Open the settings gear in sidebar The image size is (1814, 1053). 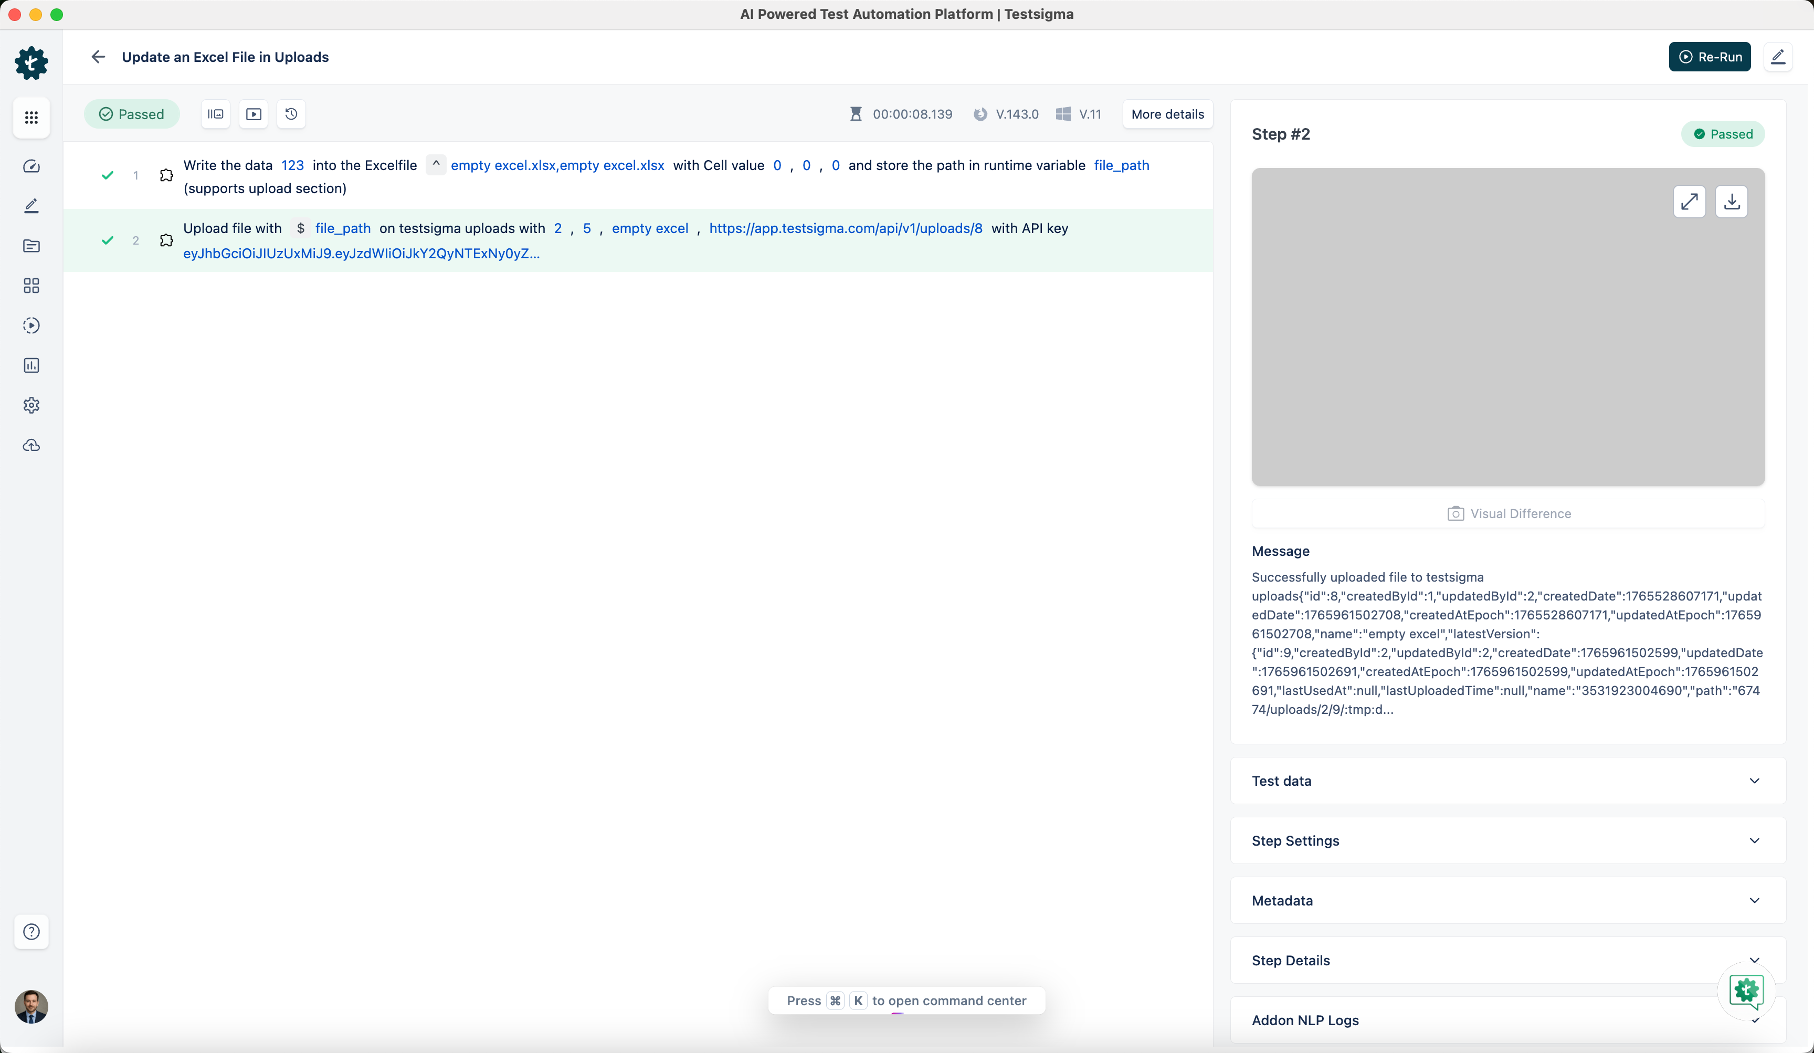tap(31, 405)
